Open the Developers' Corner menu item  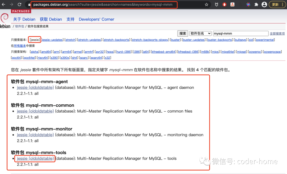point(96,19)
